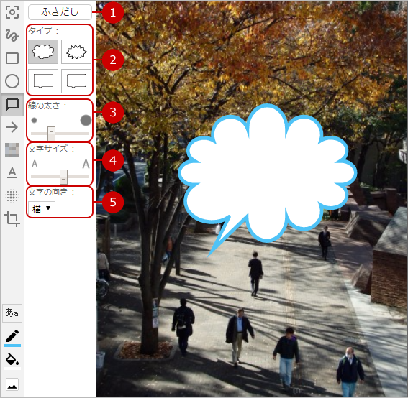Select the square-cornered rectangular balloon type
Viewport: 408px width, 398px height.
(43, 80)
